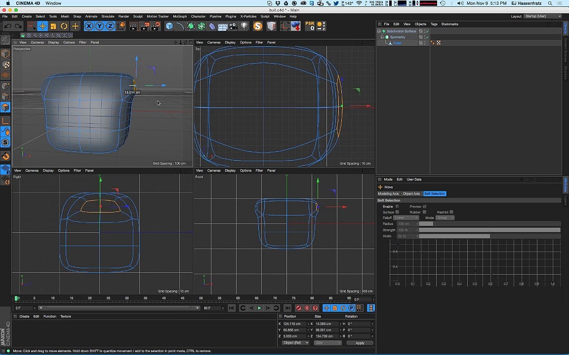Switch to Modeling Axis tab

[x=388, y=193]
